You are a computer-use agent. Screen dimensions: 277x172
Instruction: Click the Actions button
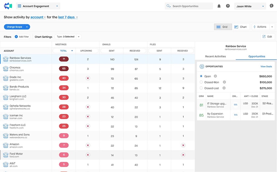tap(261, 27)
